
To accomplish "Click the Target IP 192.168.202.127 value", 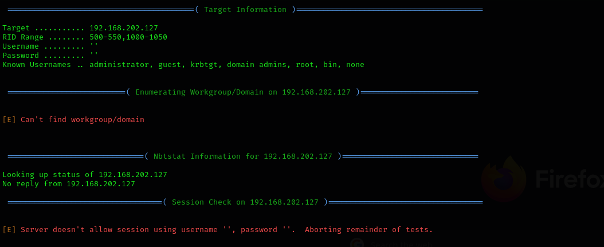I will pos(123,28).
